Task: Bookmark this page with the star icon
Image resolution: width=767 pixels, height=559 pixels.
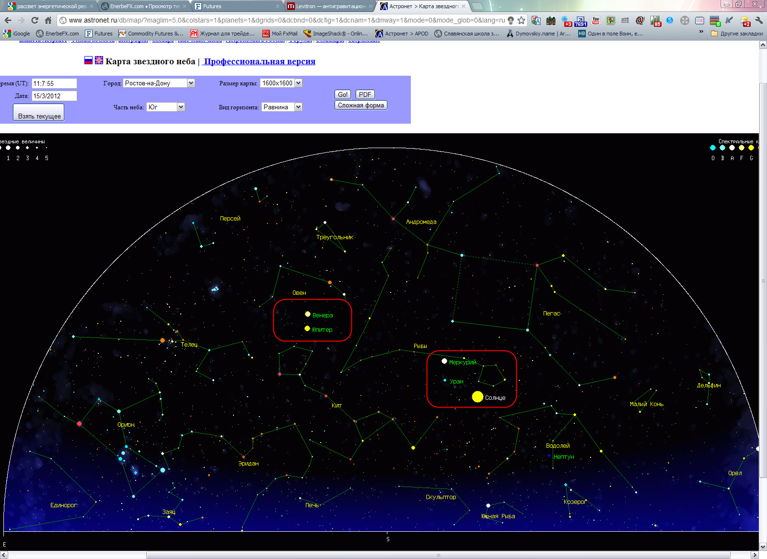Action: point(521,20)
